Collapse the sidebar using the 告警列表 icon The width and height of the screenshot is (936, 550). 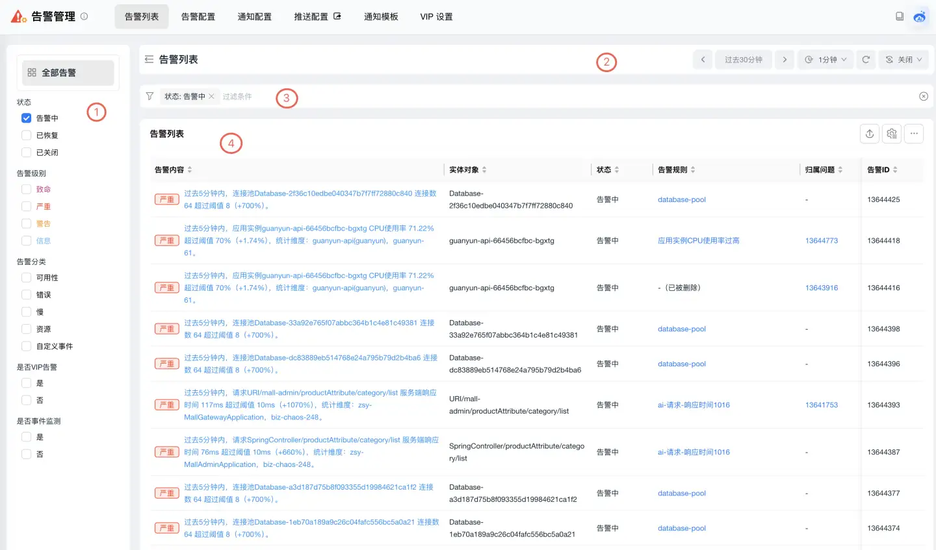149,60
